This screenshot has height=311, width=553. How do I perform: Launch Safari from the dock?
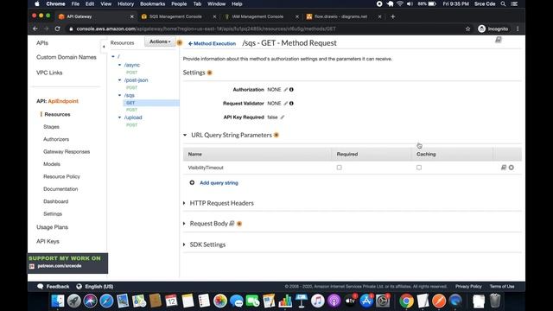(106, 301)
